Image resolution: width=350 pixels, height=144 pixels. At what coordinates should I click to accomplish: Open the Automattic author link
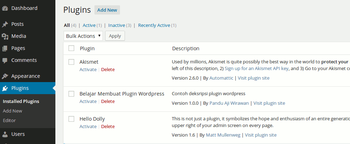coord(221,78)
